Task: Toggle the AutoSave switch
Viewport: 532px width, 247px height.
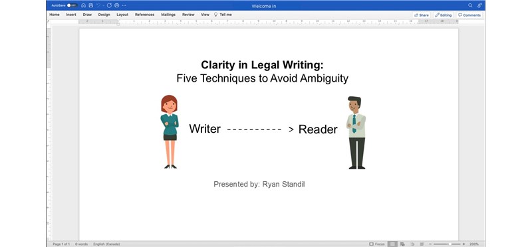Action: pos(72,5)
